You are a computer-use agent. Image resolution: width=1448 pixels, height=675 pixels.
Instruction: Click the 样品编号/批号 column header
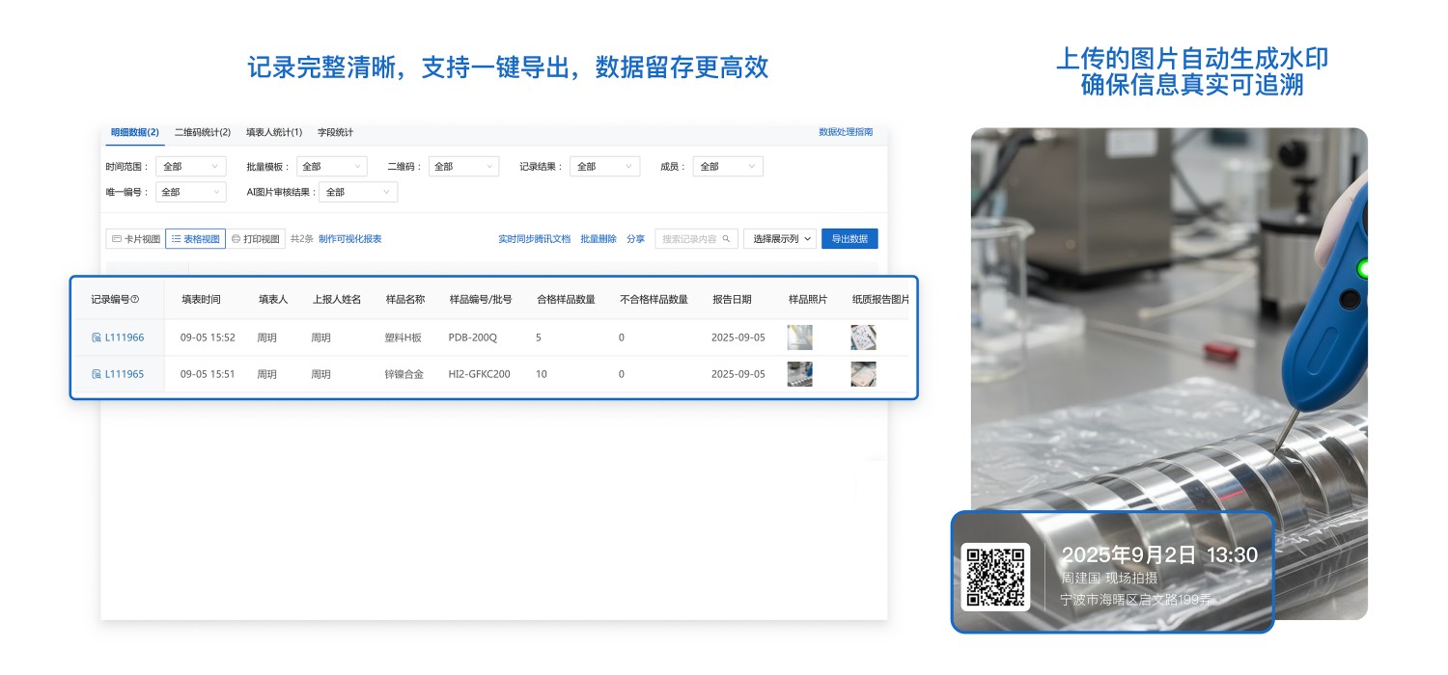point(481,300)
